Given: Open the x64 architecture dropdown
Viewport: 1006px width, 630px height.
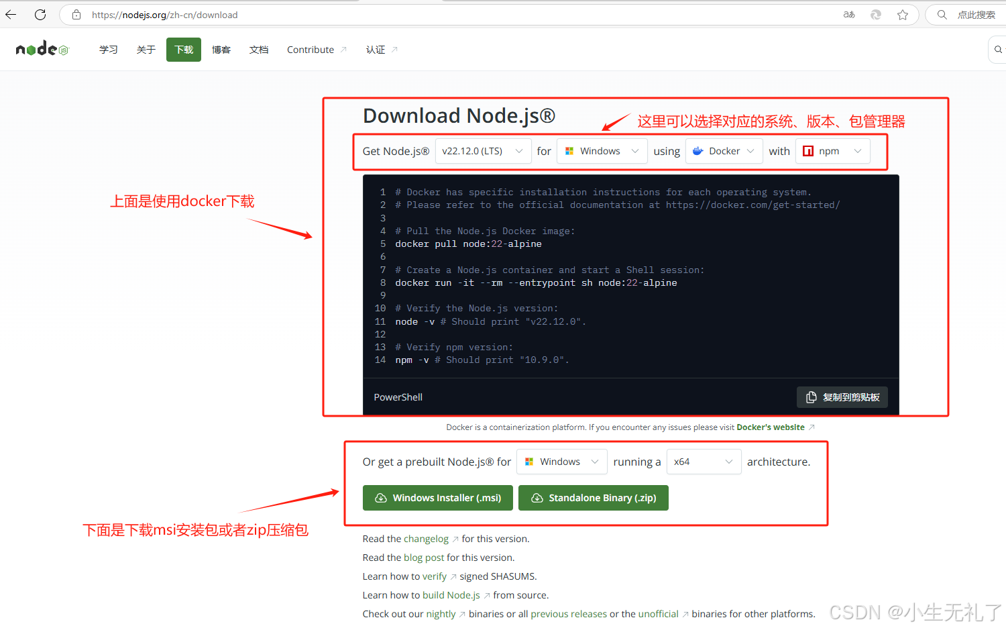Looking at the screenshot, I should click(x=704, y=462).
